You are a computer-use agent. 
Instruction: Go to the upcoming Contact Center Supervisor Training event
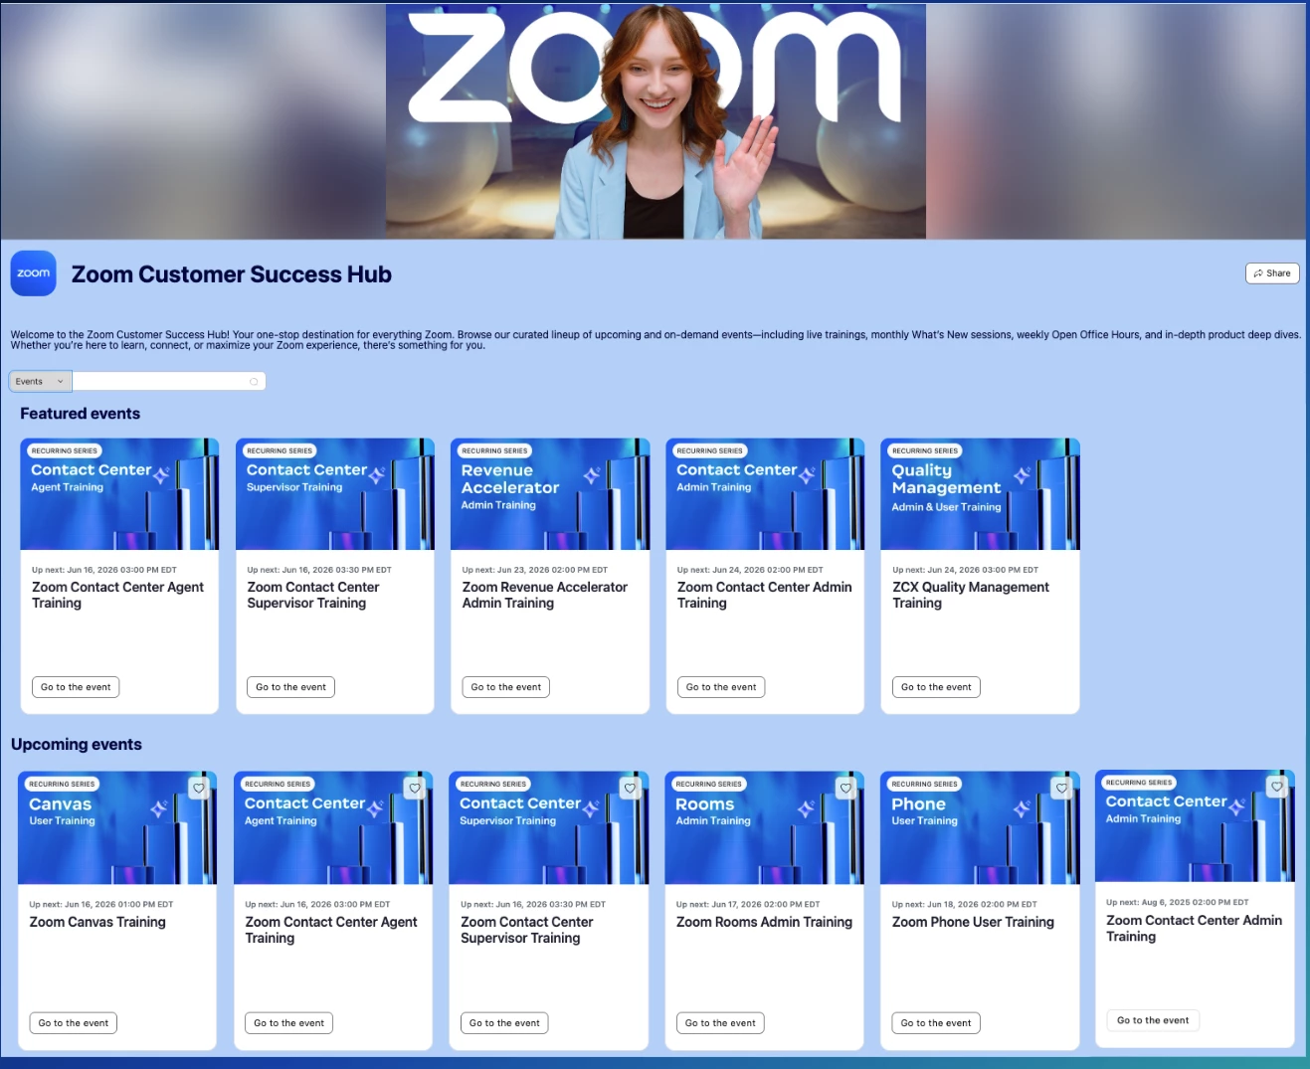[x=504, y=1023]
